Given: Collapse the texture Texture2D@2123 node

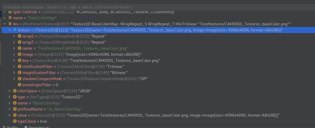Looking at the screenshot, I should 9,30.
